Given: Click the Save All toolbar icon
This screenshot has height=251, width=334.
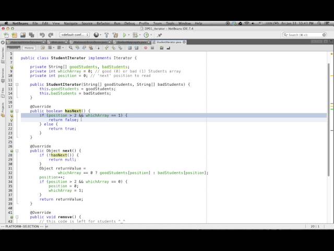Looking at the screenshot, I should point(31,35).
